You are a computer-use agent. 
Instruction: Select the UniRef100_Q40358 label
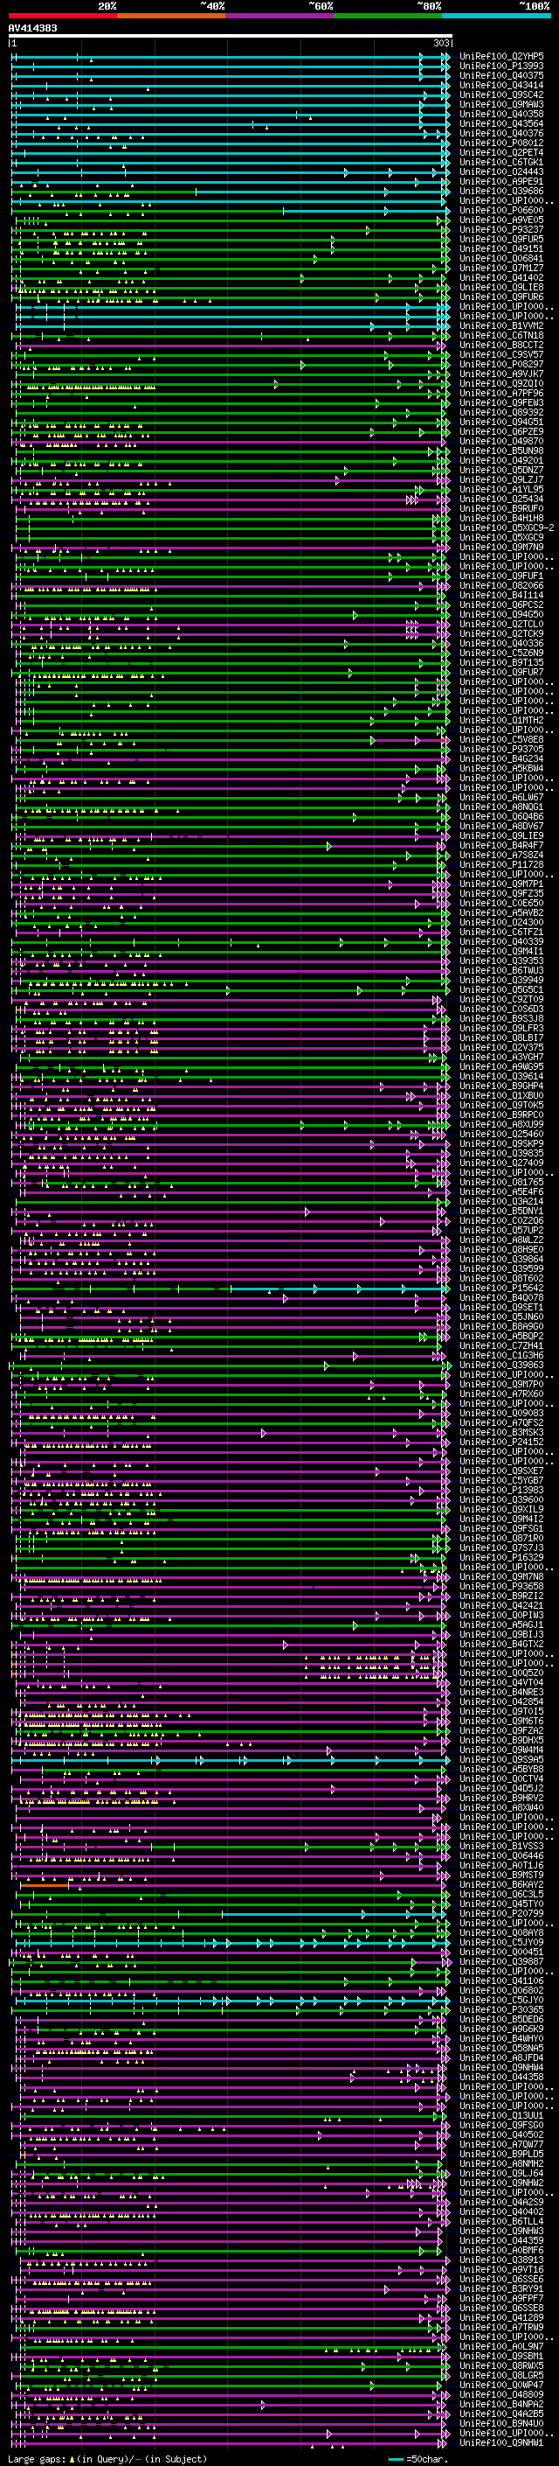click(501, 114)
